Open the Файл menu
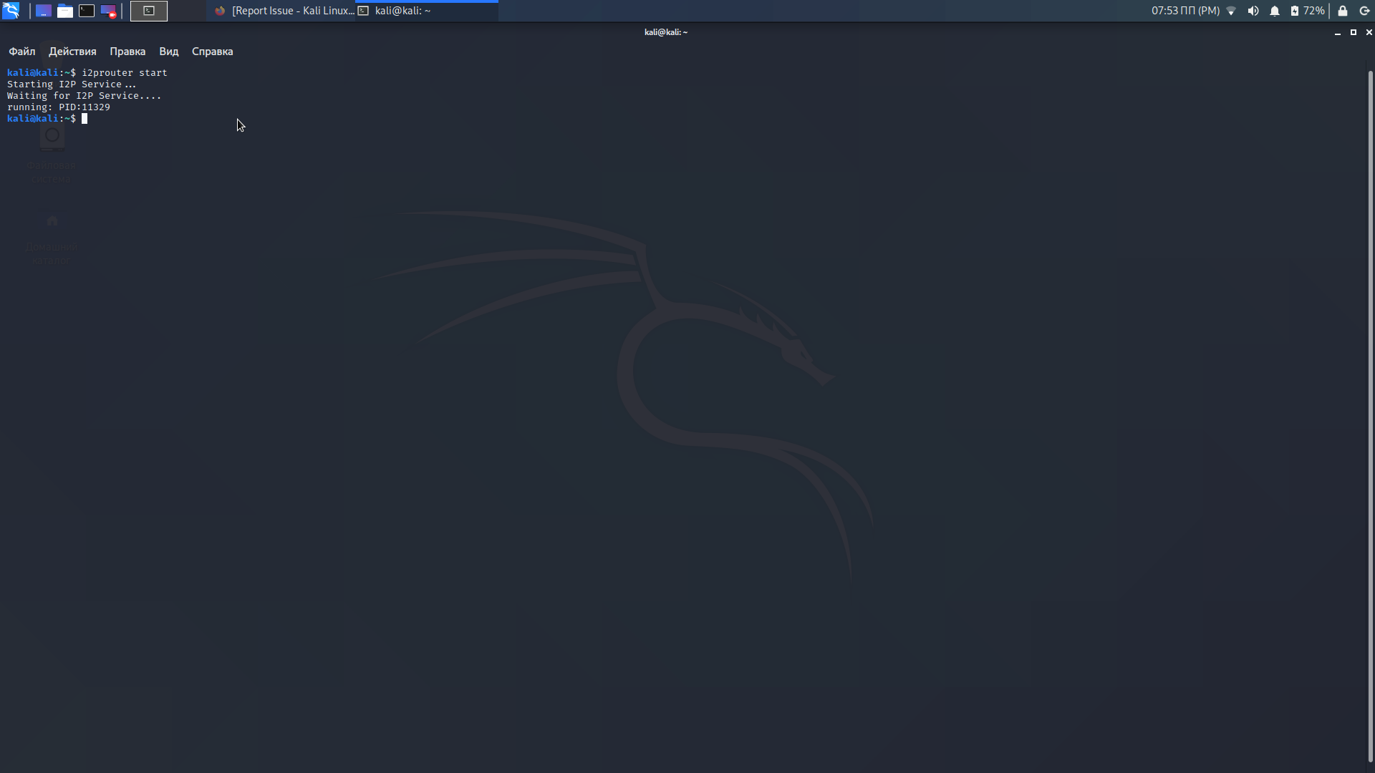The height and width of the screenshot is (773, 1375). (x=22, y=52)
